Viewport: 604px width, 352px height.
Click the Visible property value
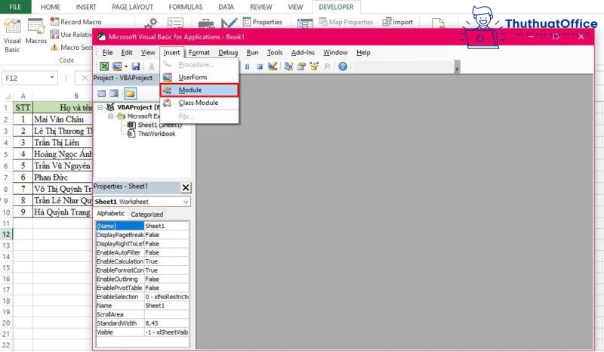point(166,332)
